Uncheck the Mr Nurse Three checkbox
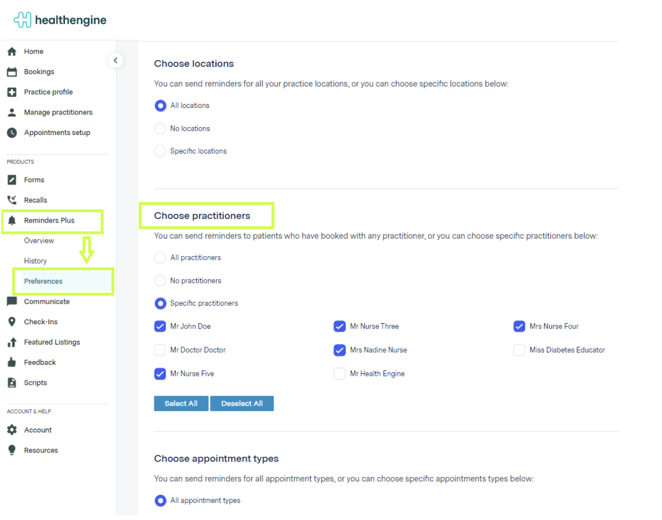Viewport: 662px width, 520px height. (x=340, y=326)
